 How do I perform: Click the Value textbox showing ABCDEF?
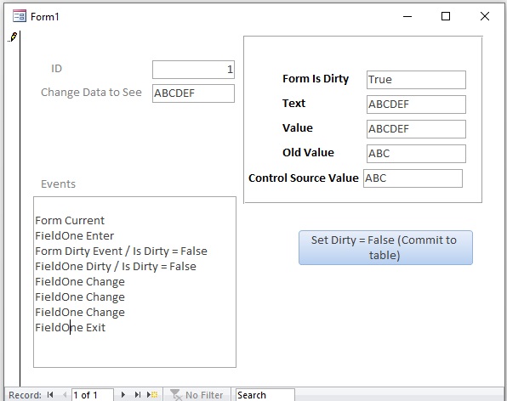[x=416, y=129]
